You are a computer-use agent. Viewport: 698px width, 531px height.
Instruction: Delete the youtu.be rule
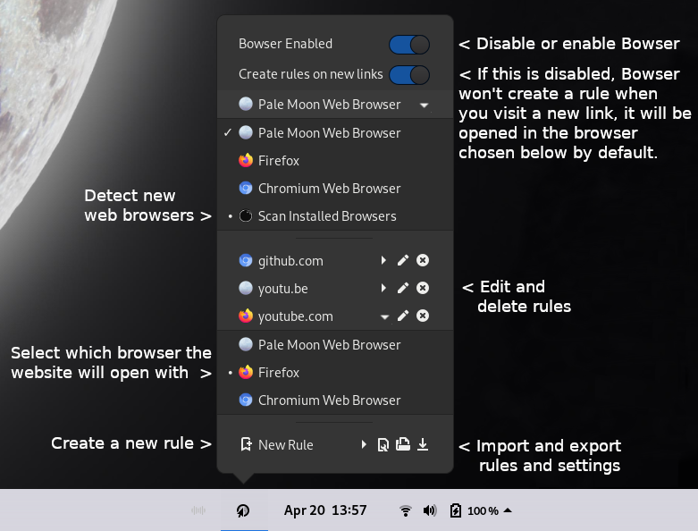coord(423,288)
